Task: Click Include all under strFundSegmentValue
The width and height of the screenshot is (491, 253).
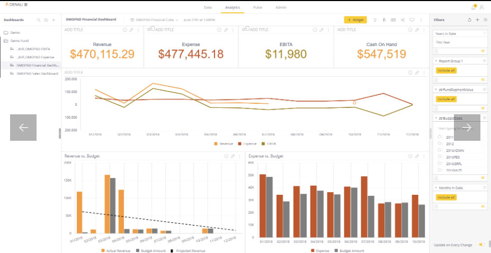Action: (446, 99)
